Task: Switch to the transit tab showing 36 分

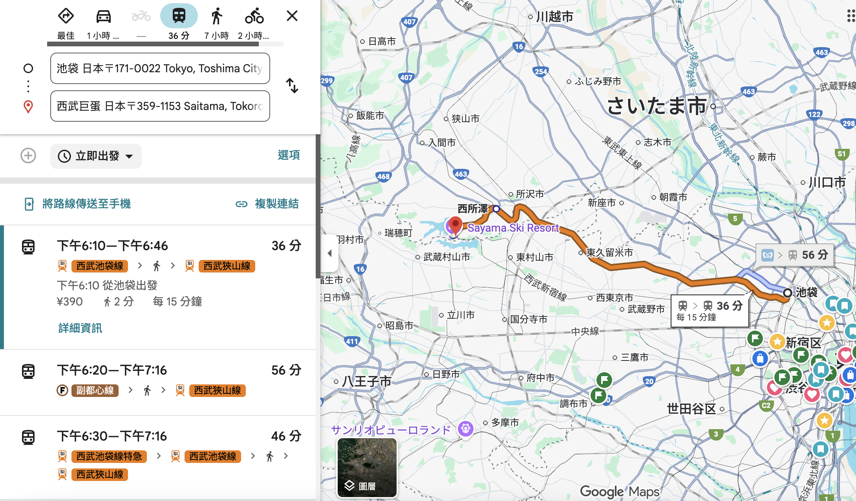Action: tap(179, 16)
